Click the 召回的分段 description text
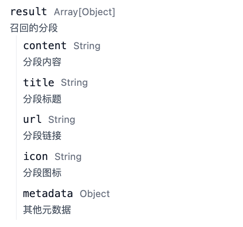243x227 pixels. [34, 28]
